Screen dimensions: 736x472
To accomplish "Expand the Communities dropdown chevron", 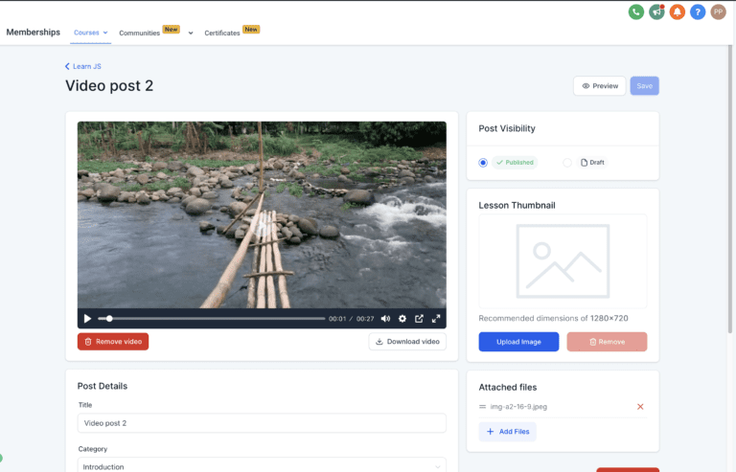I will point(191,34).
